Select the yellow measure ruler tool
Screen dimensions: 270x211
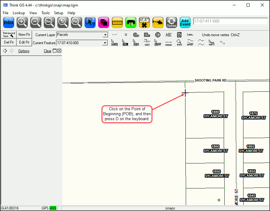coord(117,22)
